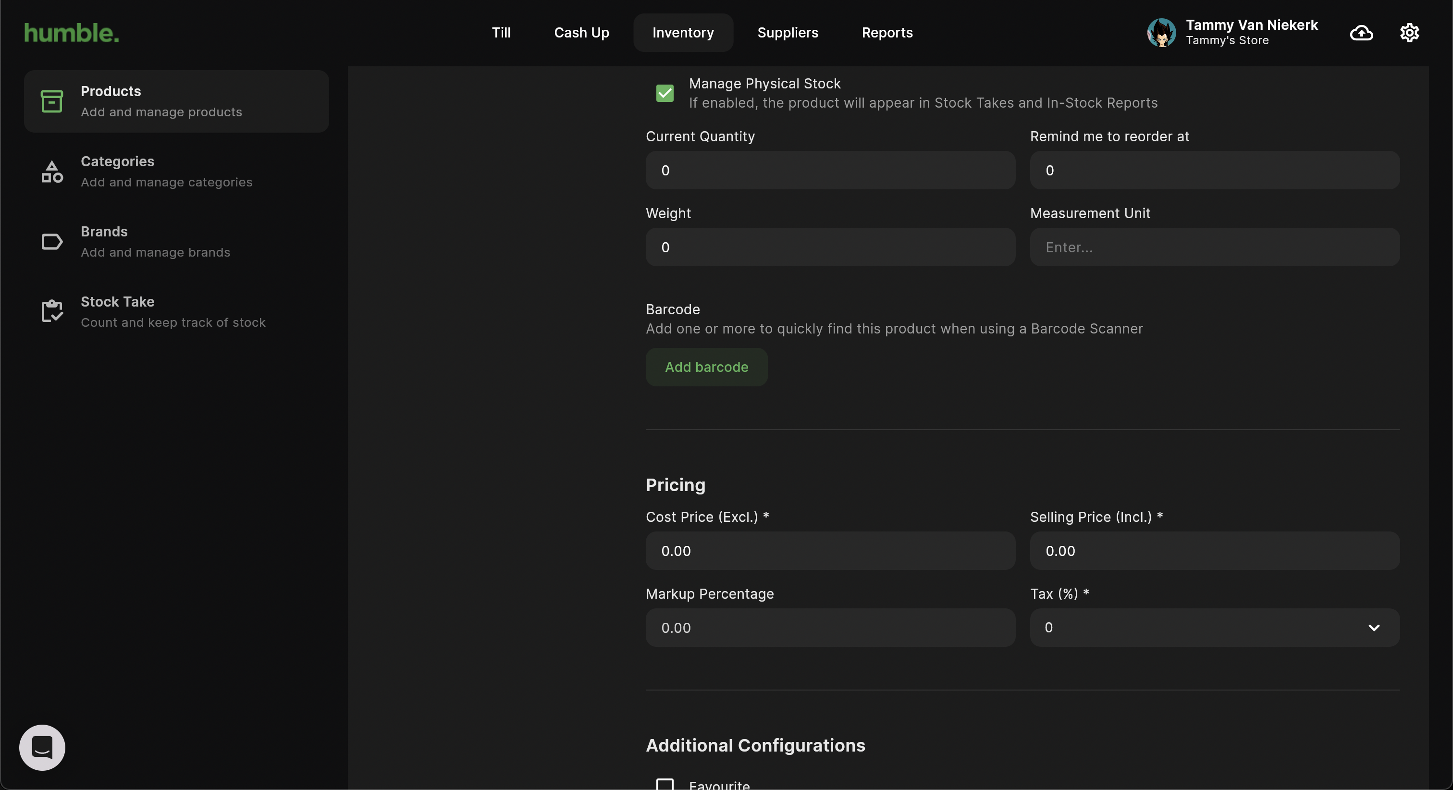Click the Measurement Unit input
1453x790 pixels.
pyautogui.click(x=1214, y=247)
